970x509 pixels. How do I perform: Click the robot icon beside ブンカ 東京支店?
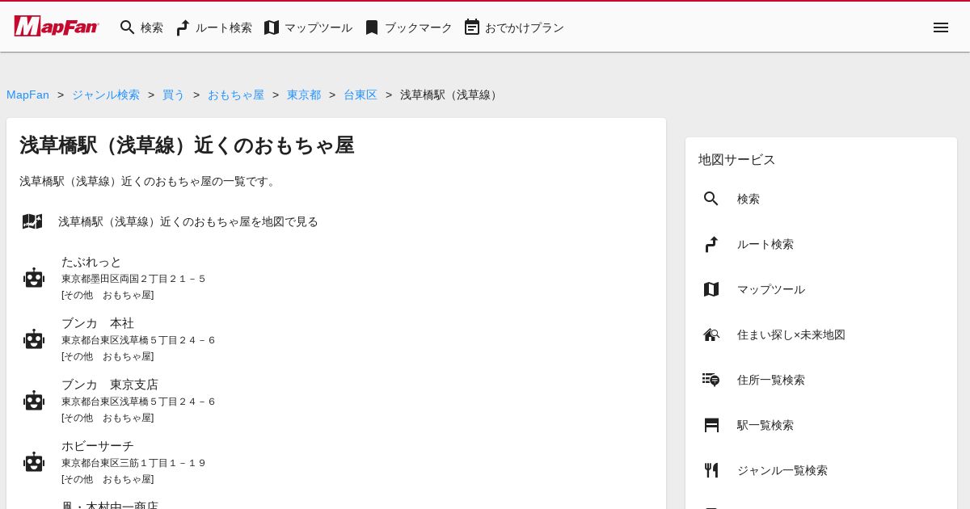[x=34, y=401]
